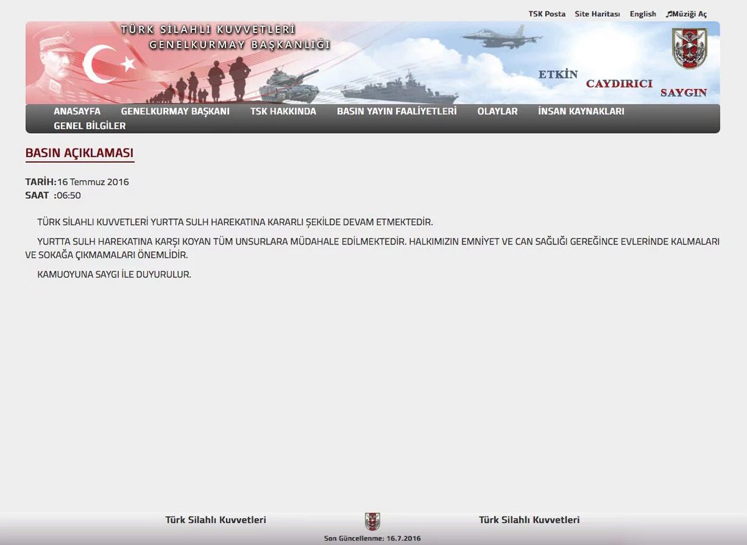This screenshot has height=545, width=747.
Task: Open the TSK HAKKINDA menu
Action: (x=283, y=111)
